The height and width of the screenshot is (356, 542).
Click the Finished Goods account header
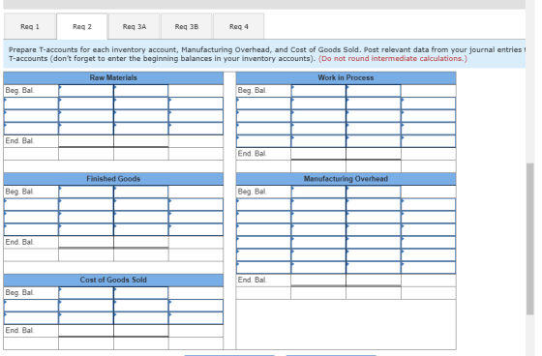(113, 179)
